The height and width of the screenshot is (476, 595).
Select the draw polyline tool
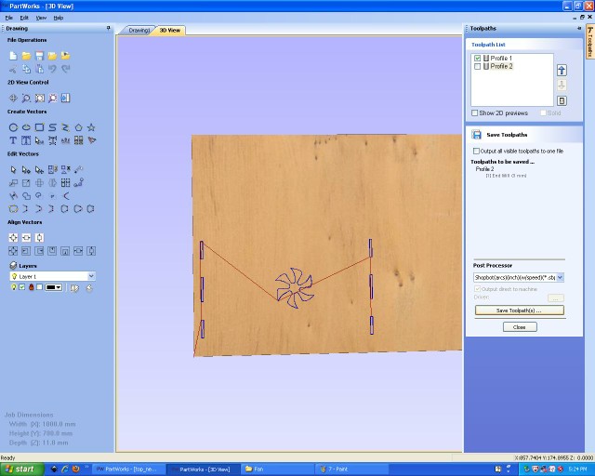click(x=65, y=127)
